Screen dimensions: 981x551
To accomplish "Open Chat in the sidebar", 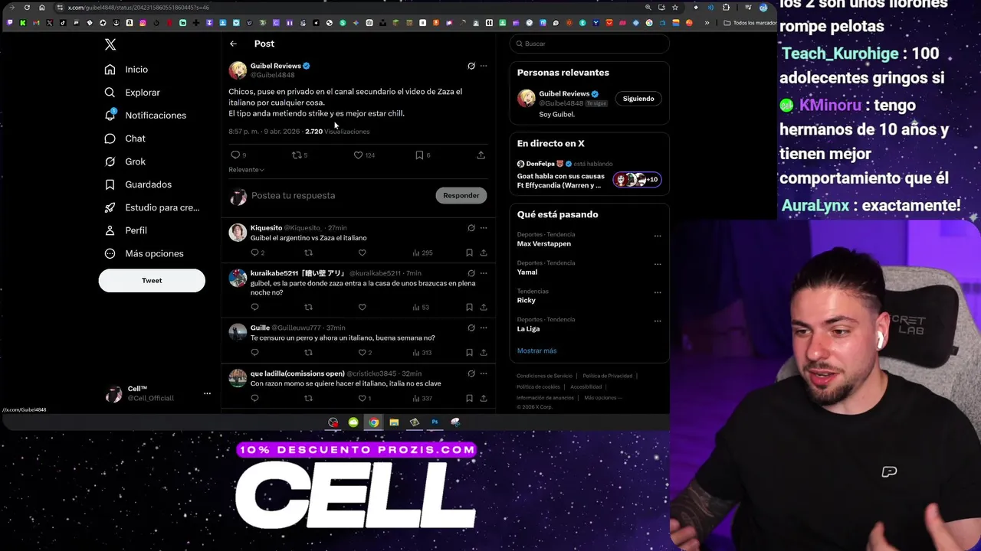I will [x=126, y=139].
